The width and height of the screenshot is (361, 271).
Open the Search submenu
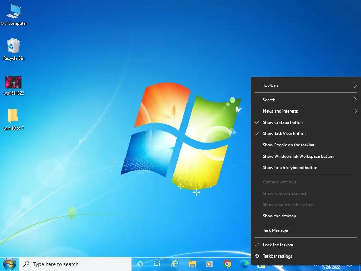(306, 100)
